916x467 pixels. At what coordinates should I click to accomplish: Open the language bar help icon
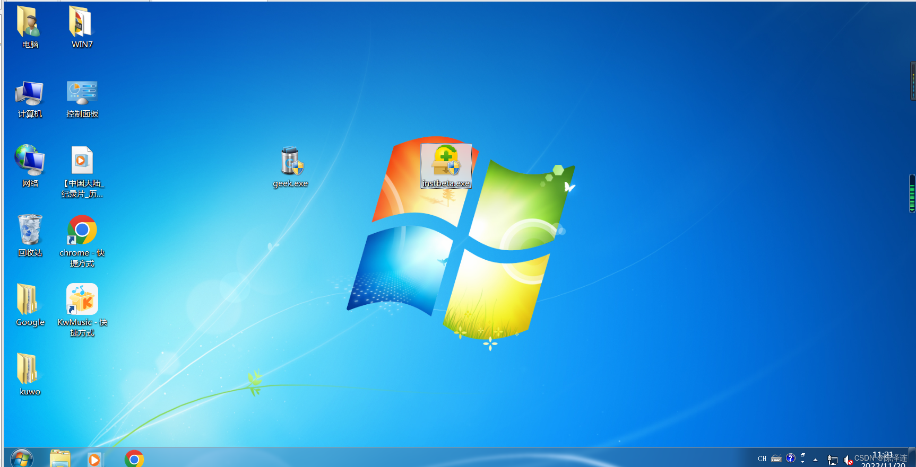click(x=791, y=458)
